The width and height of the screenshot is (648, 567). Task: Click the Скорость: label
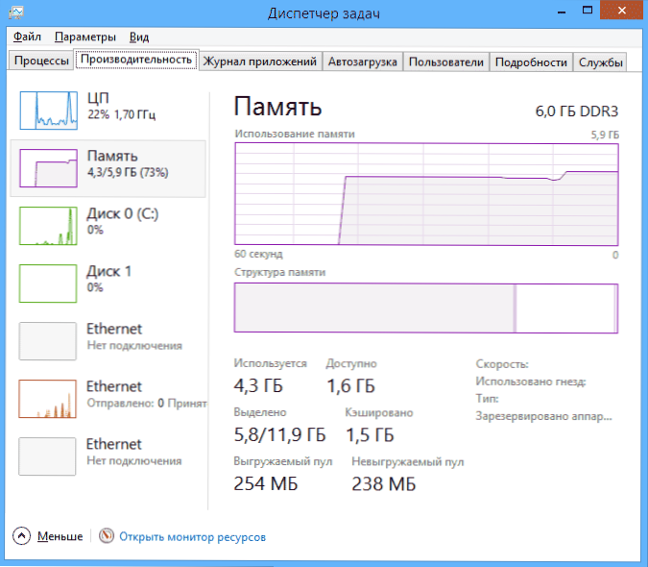coord(502,364)
